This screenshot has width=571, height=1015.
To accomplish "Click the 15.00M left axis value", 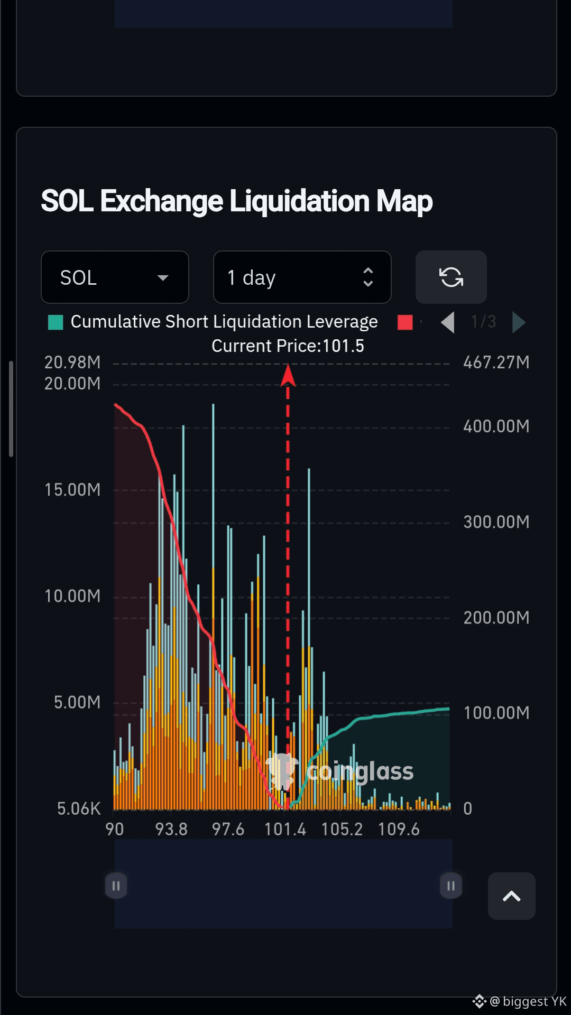I will [72, 490].
